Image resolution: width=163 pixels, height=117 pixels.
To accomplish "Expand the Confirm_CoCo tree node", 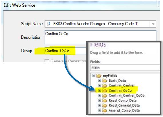I will tap(100, 90).
